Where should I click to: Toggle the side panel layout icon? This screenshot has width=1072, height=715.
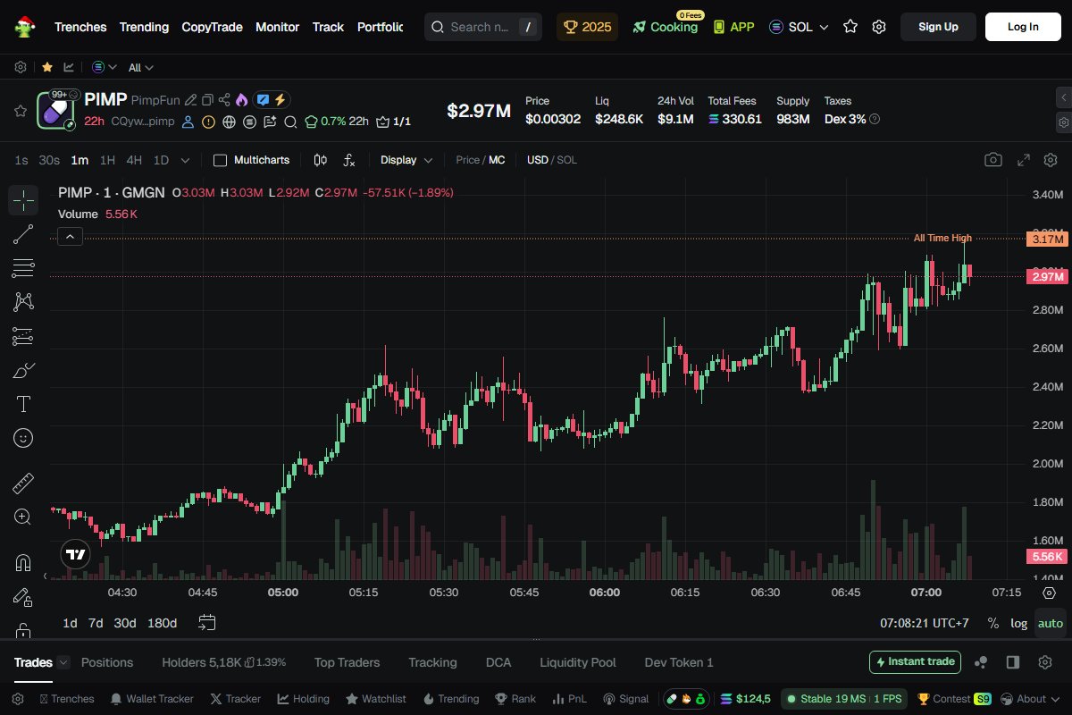pyautogui.click(x=1013, y=662)
